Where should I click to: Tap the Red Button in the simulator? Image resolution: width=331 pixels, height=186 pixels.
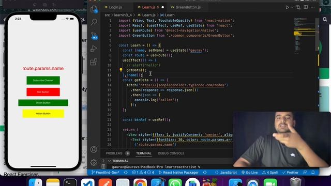tap(43, 92)
